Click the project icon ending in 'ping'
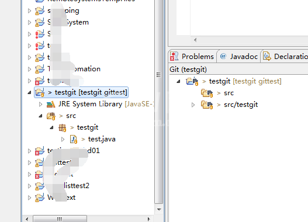308x222 pixels. point(40,11)
